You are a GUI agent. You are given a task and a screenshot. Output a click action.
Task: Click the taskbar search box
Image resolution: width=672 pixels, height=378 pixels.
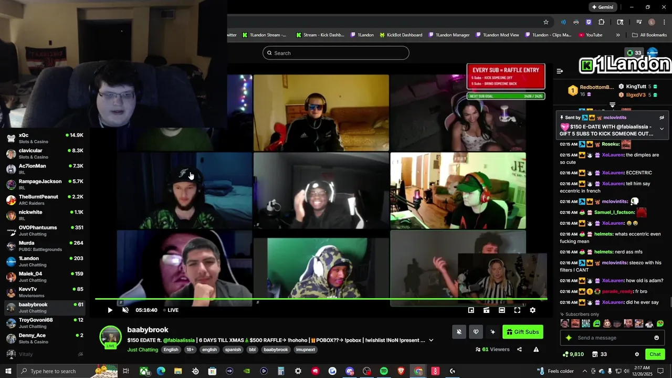[67, 371]
